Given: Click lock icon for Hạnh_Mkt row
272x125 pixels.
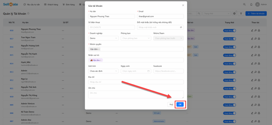Looking at the screenshot, I should coord(259,64).
